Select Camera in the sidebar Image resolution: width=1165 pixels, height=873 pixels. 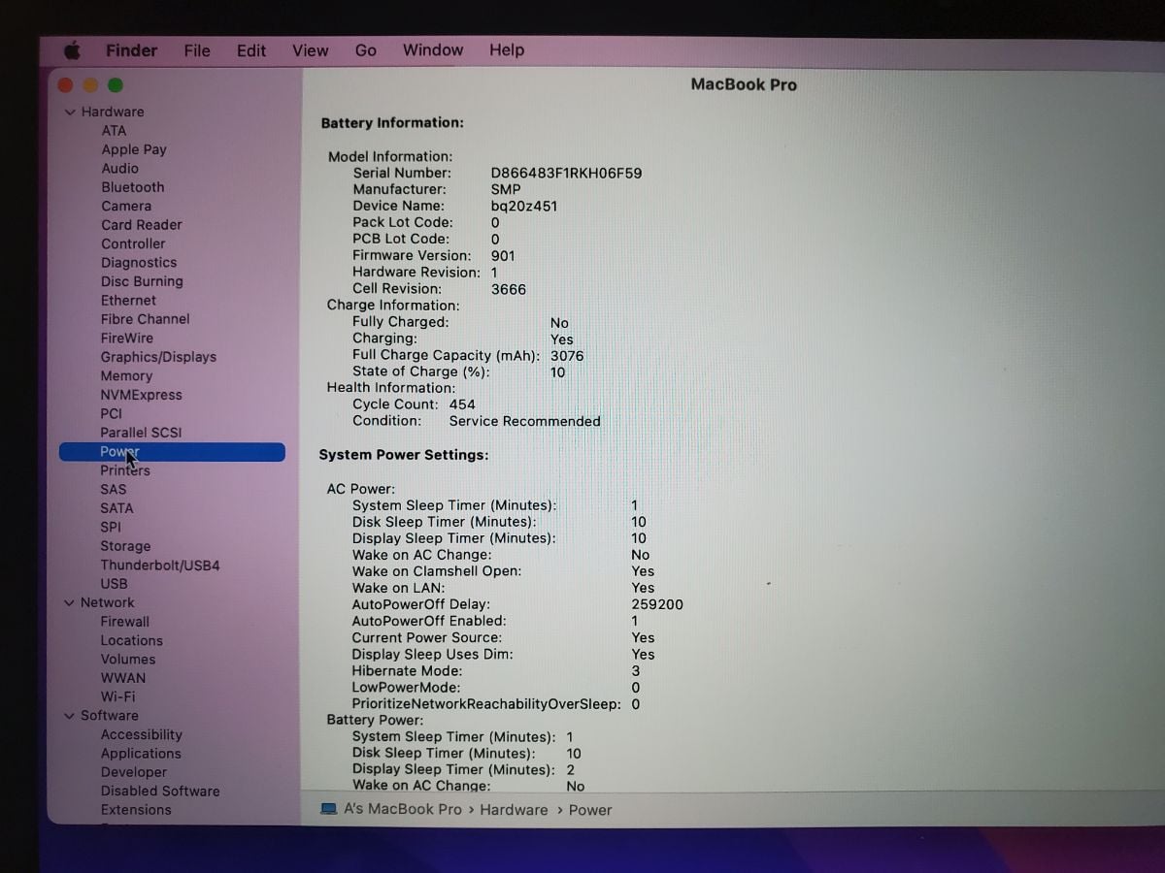126,206
